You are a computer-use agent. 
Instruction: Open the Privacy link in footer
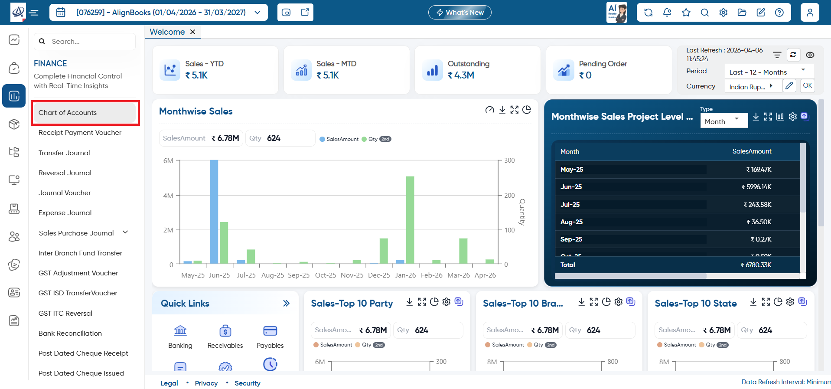point(206,383)
